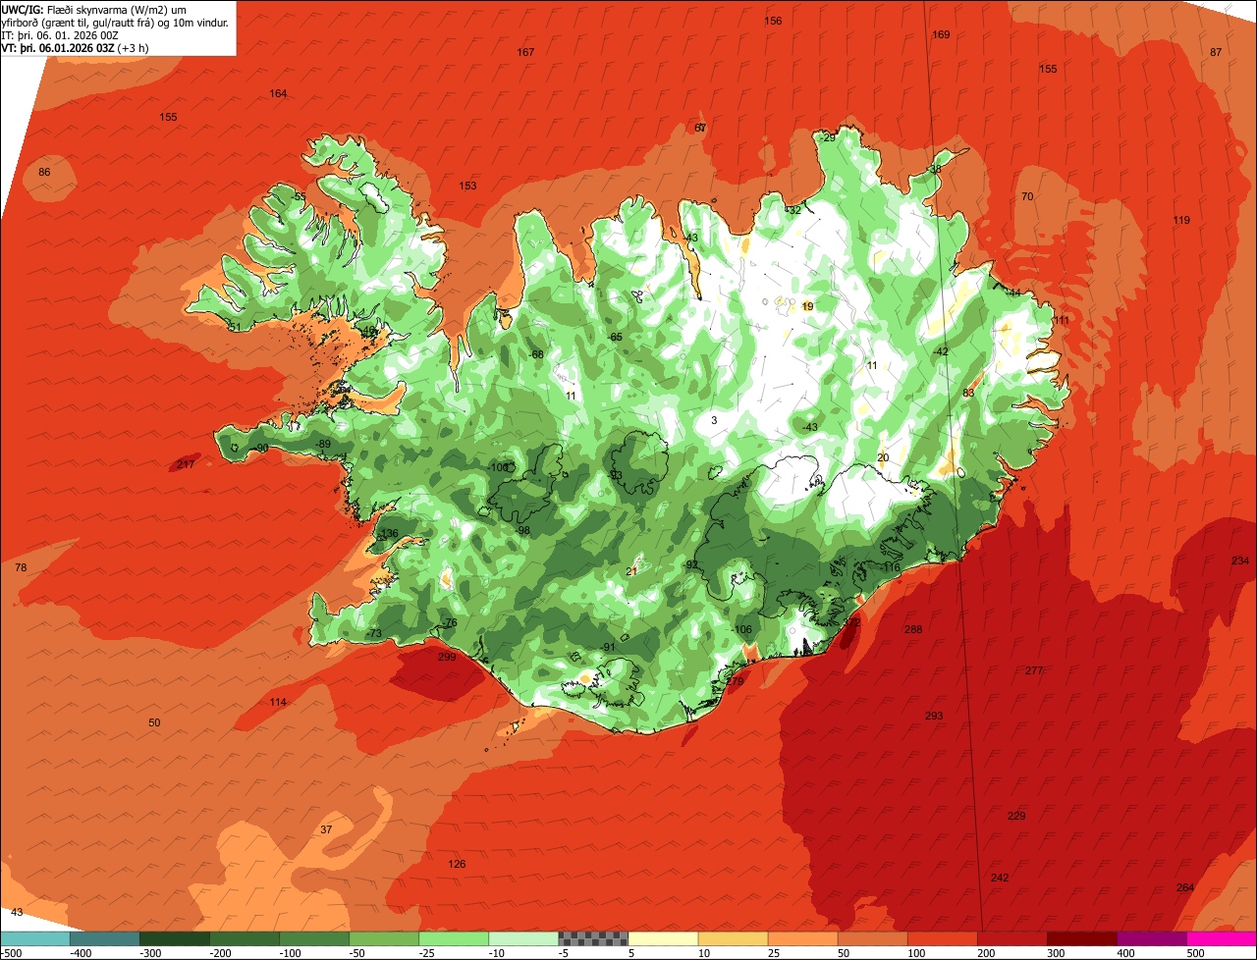
Task: Click the pale yellow legend swatch from 5 to 10
Action: 663,938
